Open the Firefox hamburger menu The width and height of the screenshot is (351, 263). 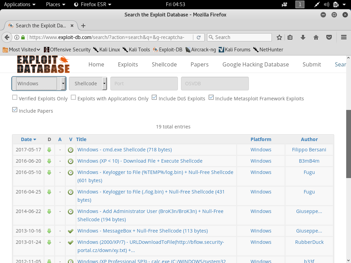[x=344, y=37]
